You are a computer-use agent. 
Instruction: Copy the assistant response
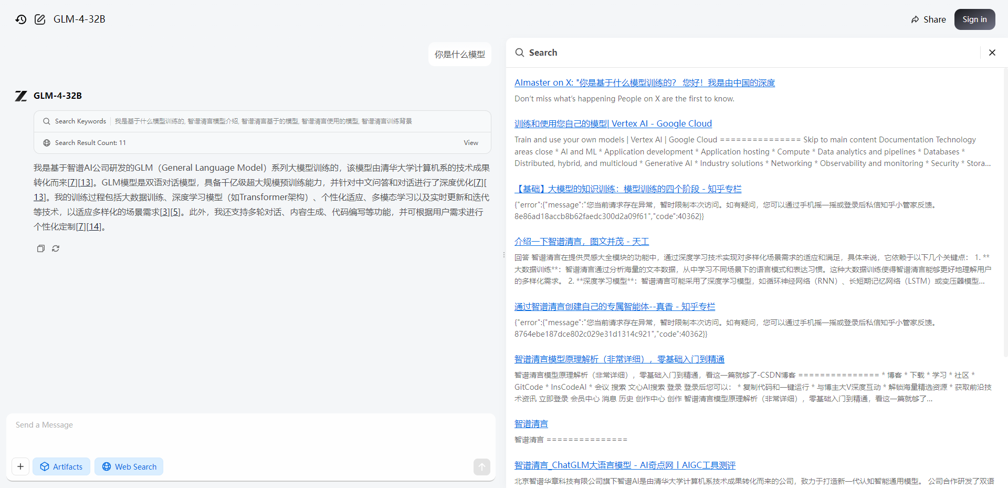point(40,248)
